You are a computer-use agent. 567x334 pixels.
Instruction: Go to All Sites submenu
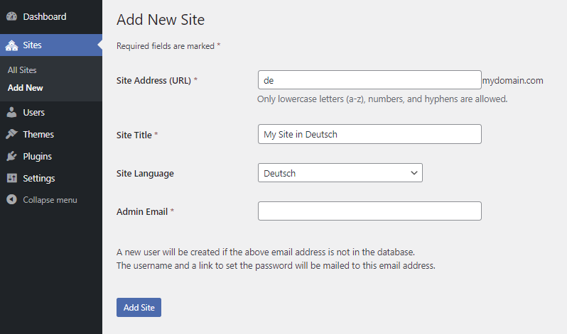(22, 70)
